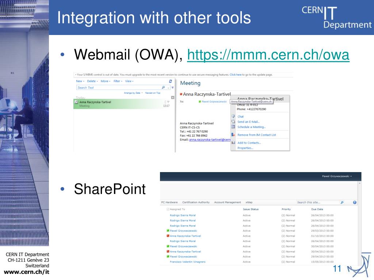
Task: Click the 'Click here' S/MIME update link
Action: 236,74
